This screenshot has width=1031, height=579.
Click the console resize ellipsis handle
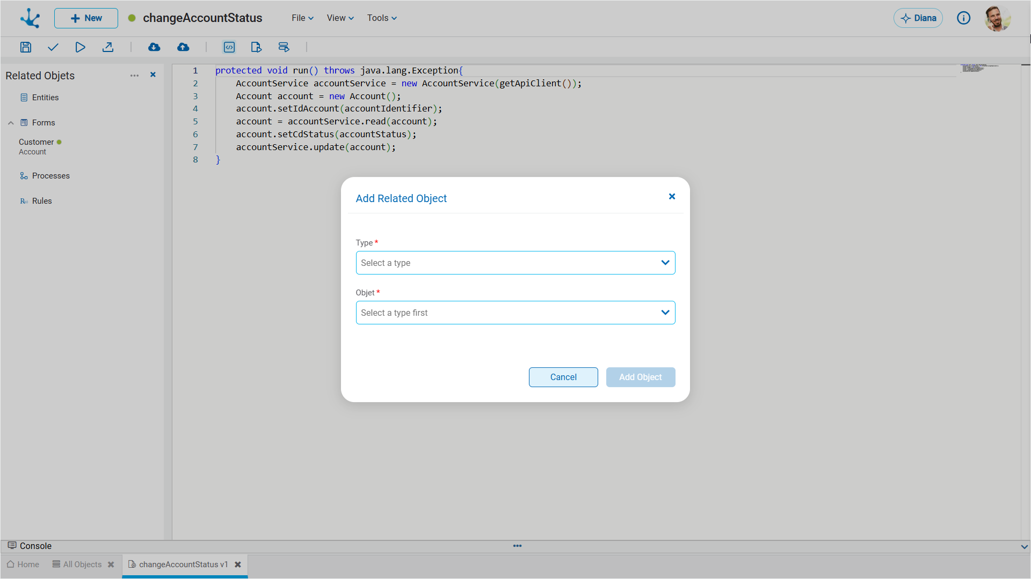click(517, 546)
